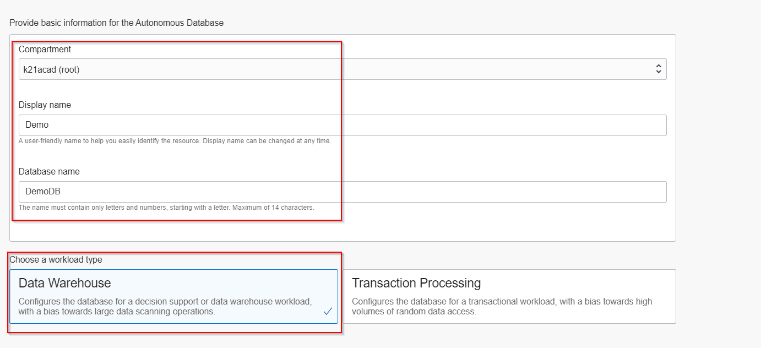Click the Database name 14-character hint text
This screenshot has width=761, height=348.
pyautogui.click(x=166, y=208)
